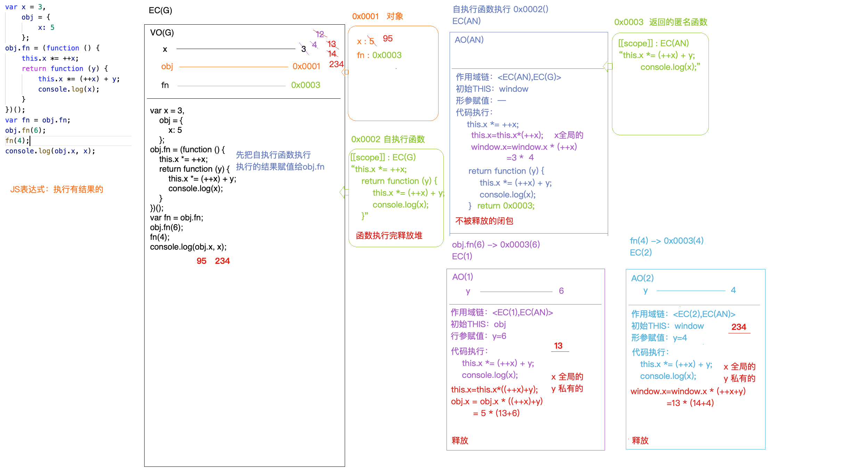Click the "[[scope]] : EC(G)" text

(x=383, y=157)
